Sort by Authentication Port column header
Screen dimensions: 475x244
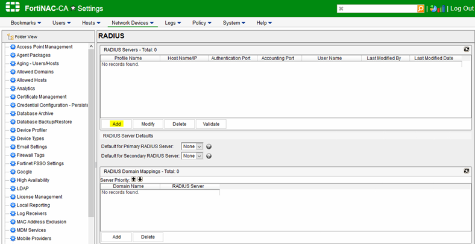click(x=231, y=58)
